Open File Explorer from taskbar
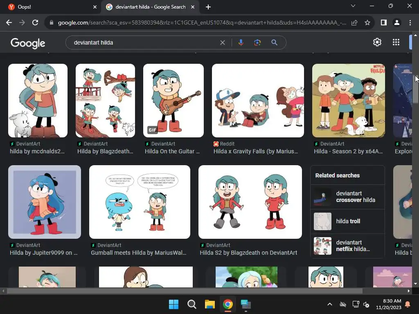 point(210,304)
